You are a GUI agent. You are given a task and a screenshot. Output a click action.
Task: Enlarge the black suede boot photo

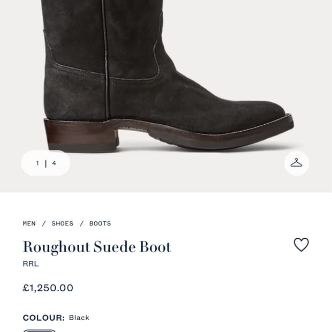coord(166,76)
